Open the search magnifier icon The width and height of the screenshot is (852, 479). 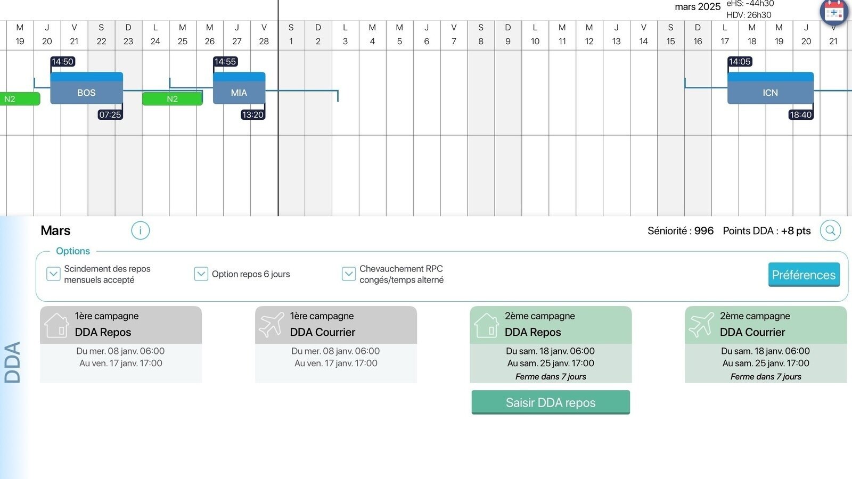[830, 230]
